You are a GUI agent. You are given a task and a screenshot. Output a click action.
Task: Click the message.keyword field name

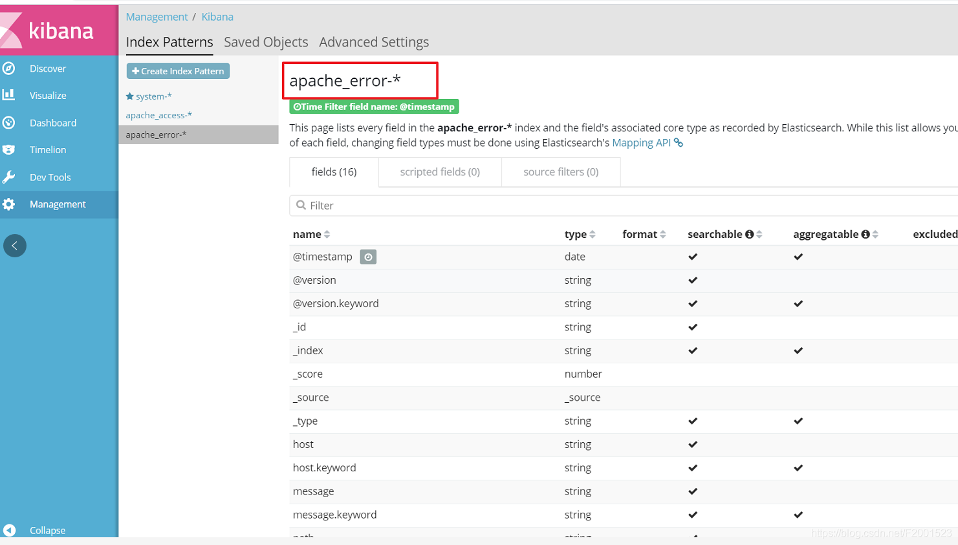[x=335, y=515]
